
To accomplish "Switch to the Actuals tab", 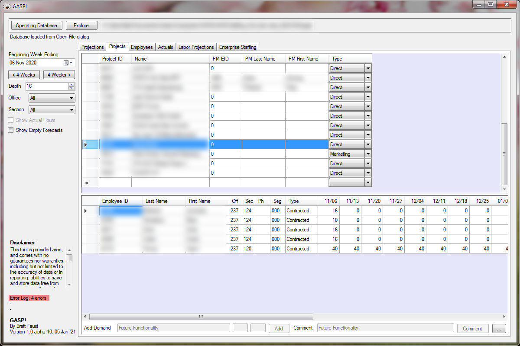I will (x=166, y=47).
